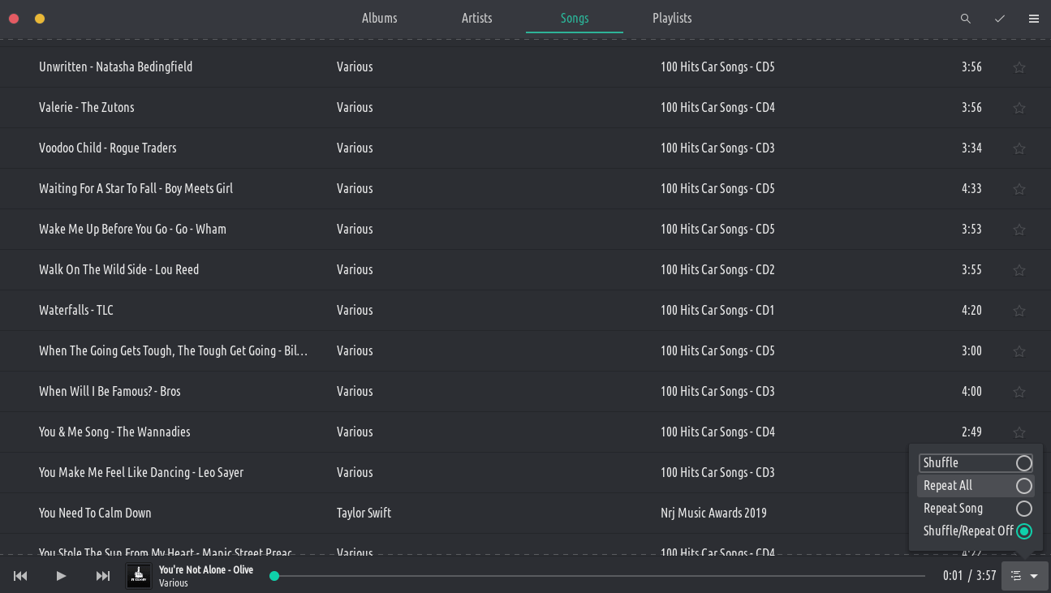Go to the Artists tab
This screenshot has width=1051, height=593.
(476, 18)
